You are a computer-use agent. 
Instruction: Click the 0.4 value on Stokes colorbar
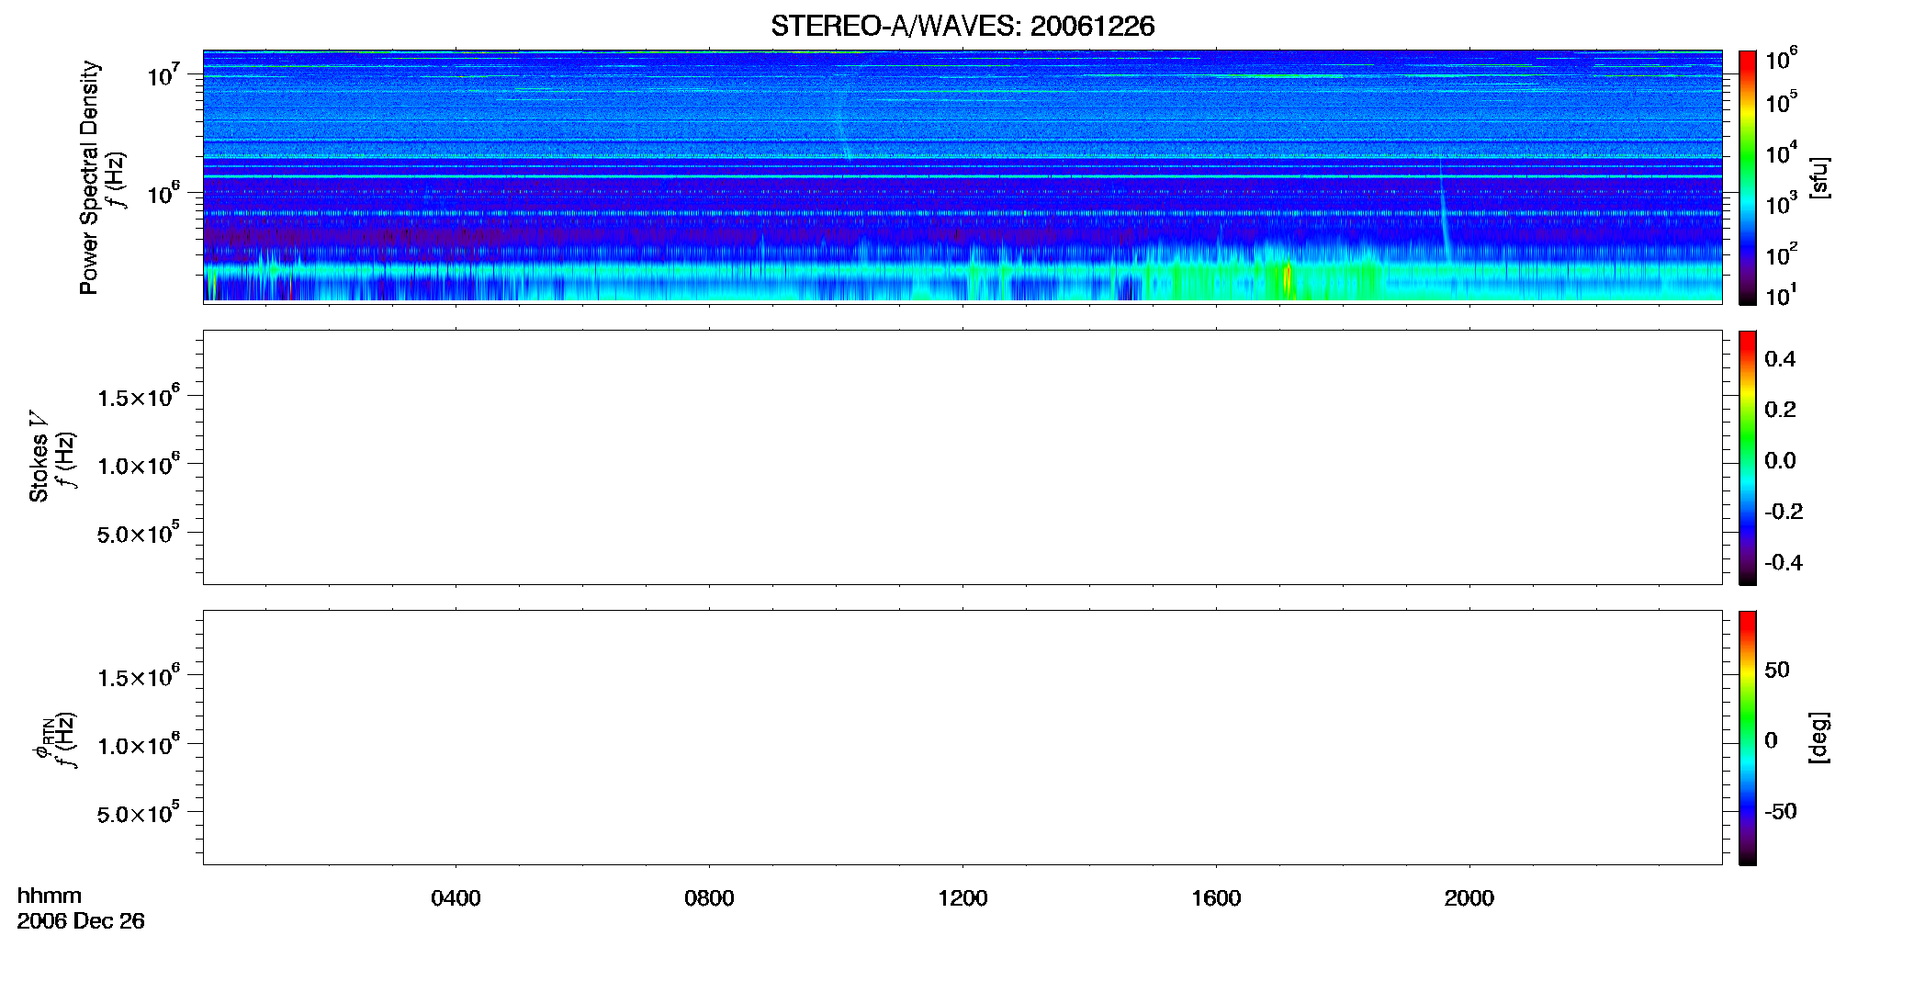(1780, 359)
